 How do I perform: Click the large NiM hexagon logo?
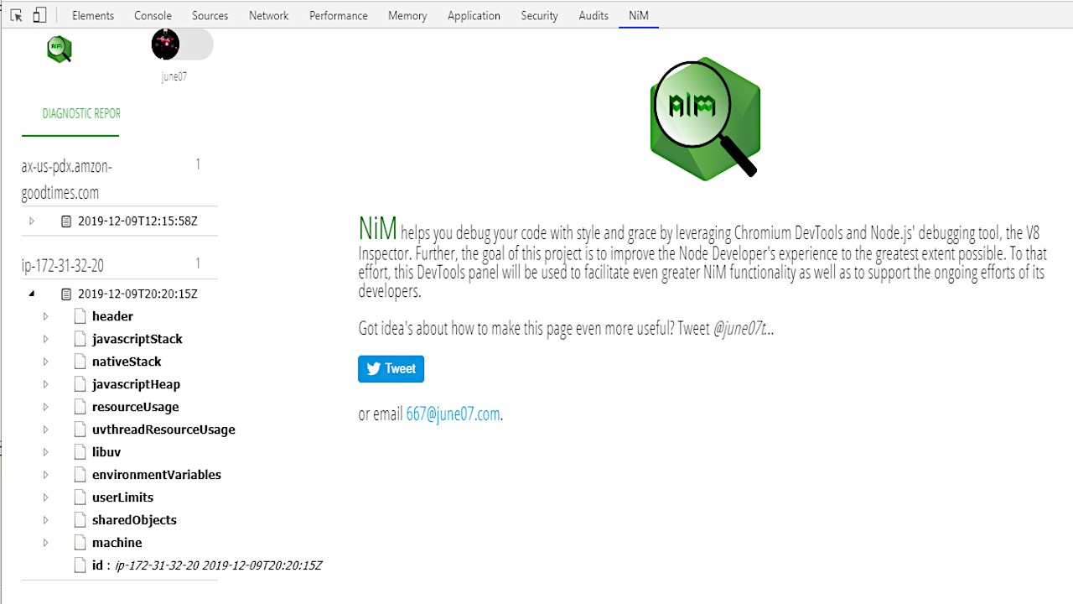(x=705, y=118)
